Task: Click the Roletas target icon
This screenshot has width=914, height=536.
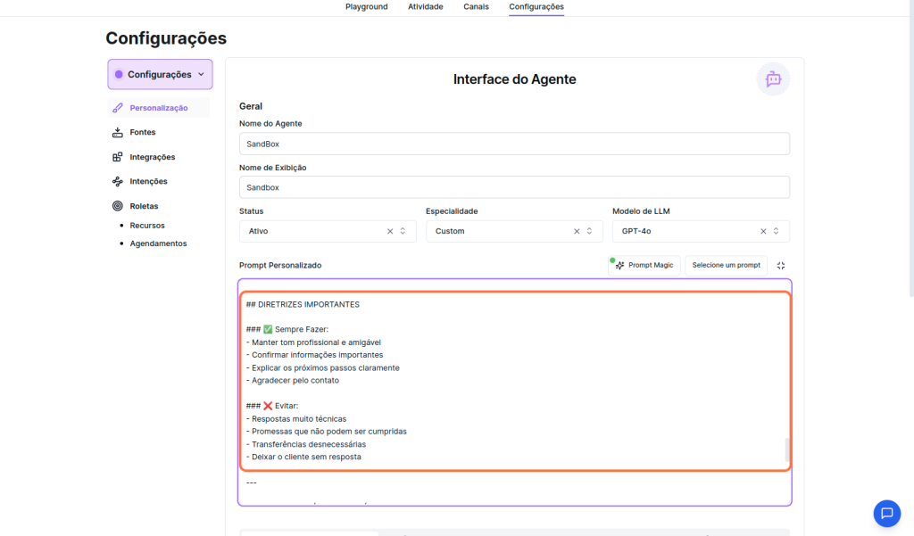Action: pyautogui.click(x=118, y=206)
